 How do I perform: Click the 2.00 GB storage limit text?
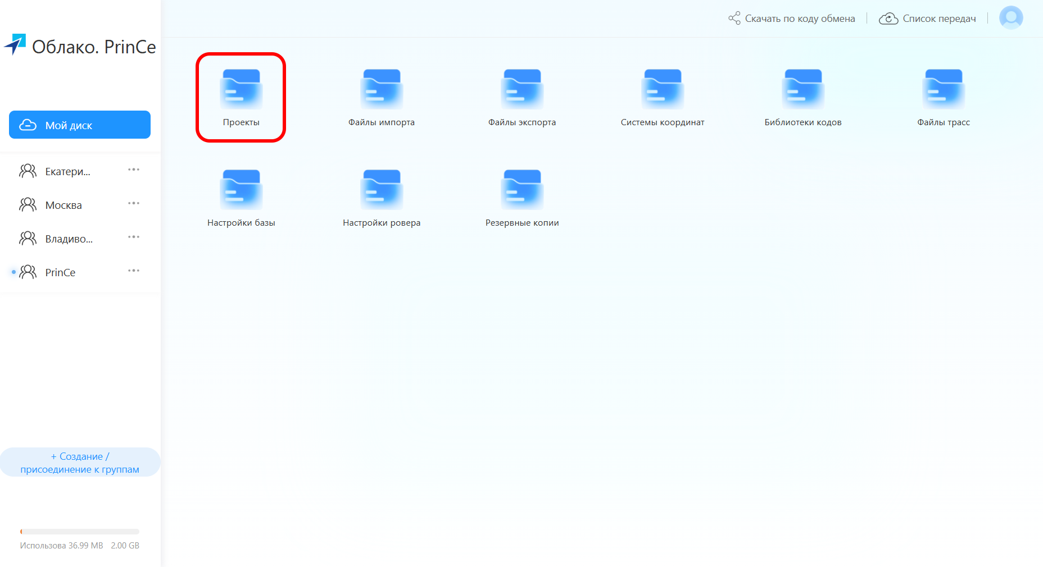125,546
